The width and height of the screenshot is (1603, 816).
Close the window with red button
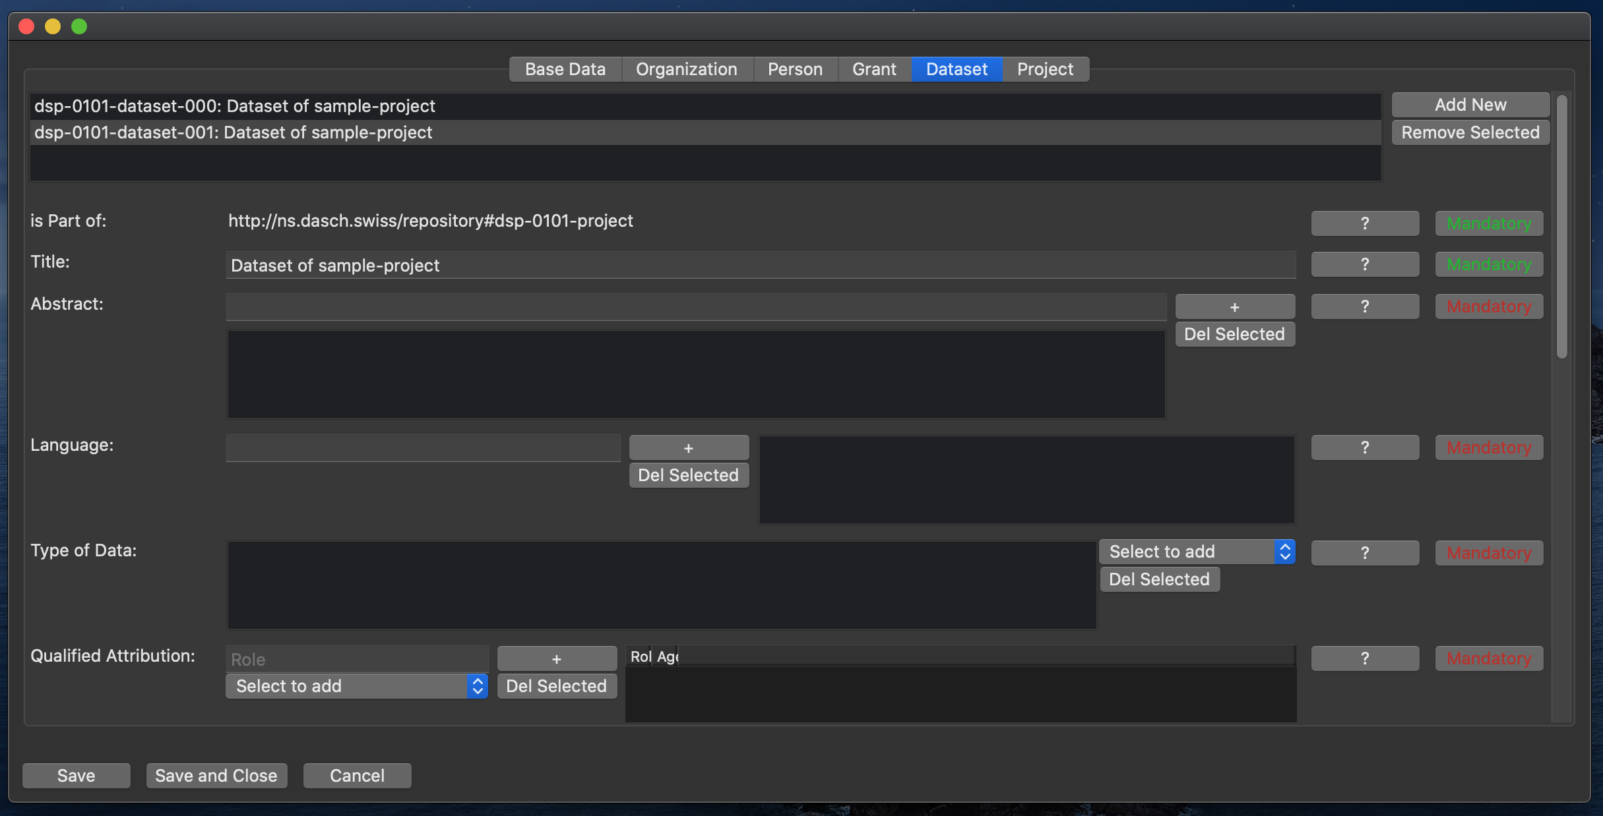point(26,26)
